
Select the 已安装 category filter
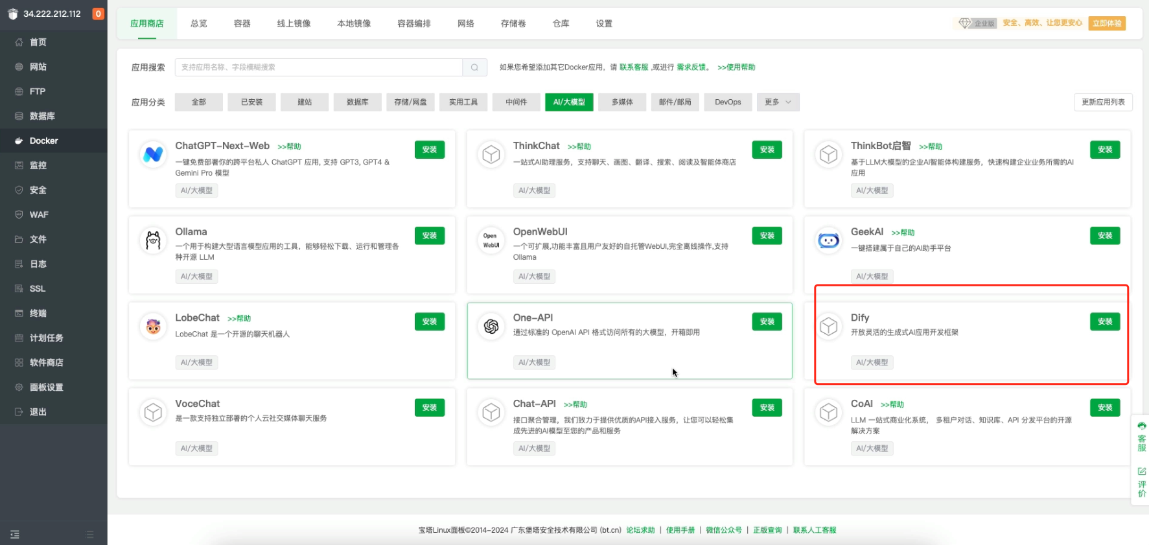pyautogui.click(x=251, y=102)
